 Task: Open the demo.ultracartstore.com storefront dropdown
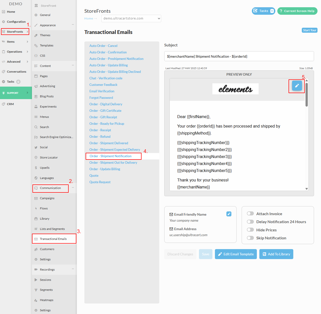[131, 18]
